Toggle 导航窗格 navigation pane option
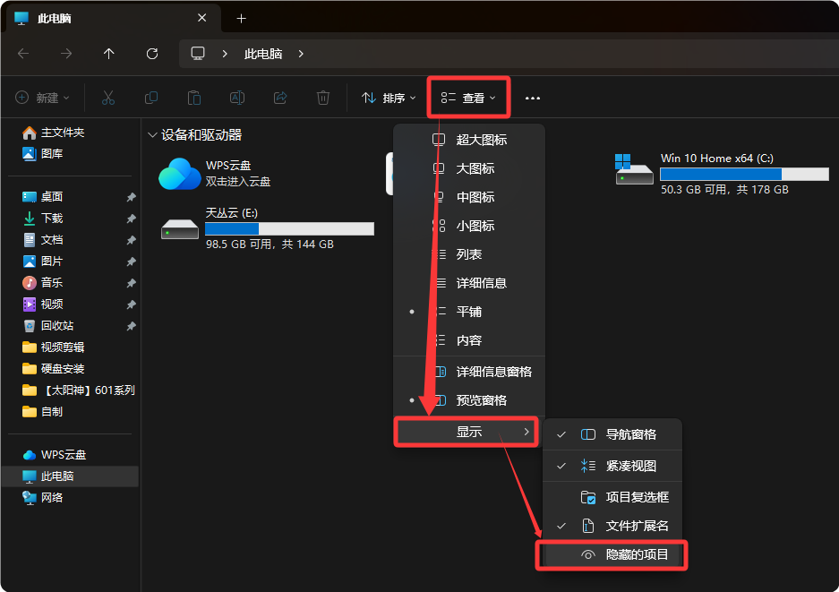Screen dimensions: 839x592 tap(630, 434)
